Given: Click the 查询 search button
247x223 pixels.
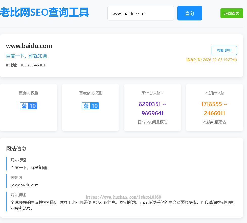Looking at the screenshot, I should point(190,13).
